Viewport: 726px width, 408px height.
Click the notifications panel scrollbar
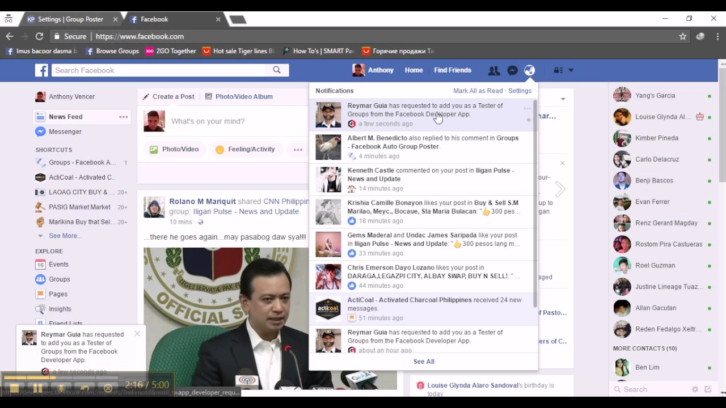tap(535, 204)
